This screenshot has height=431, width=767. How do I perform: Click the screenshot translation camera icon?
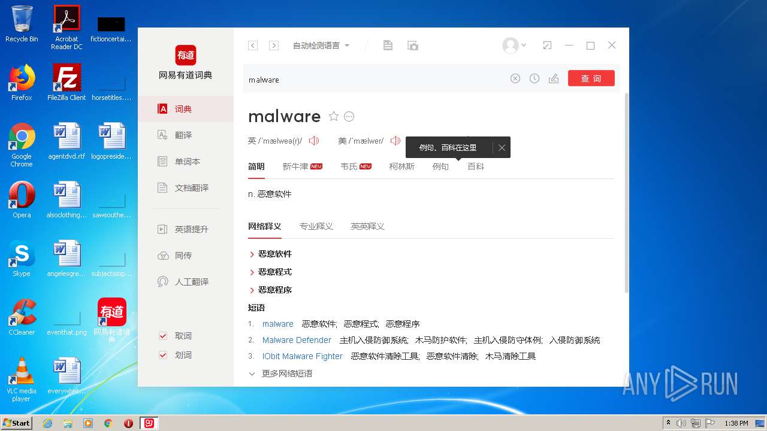(412, 45)
